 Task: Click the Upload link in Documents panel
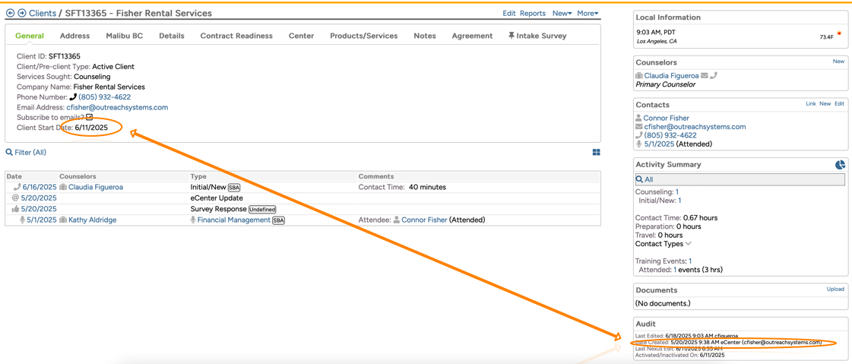(x=835, y=290)
